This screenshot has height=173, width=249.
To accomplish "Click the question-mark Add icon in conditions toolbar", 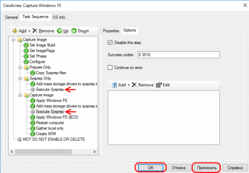I will (115, 85).
